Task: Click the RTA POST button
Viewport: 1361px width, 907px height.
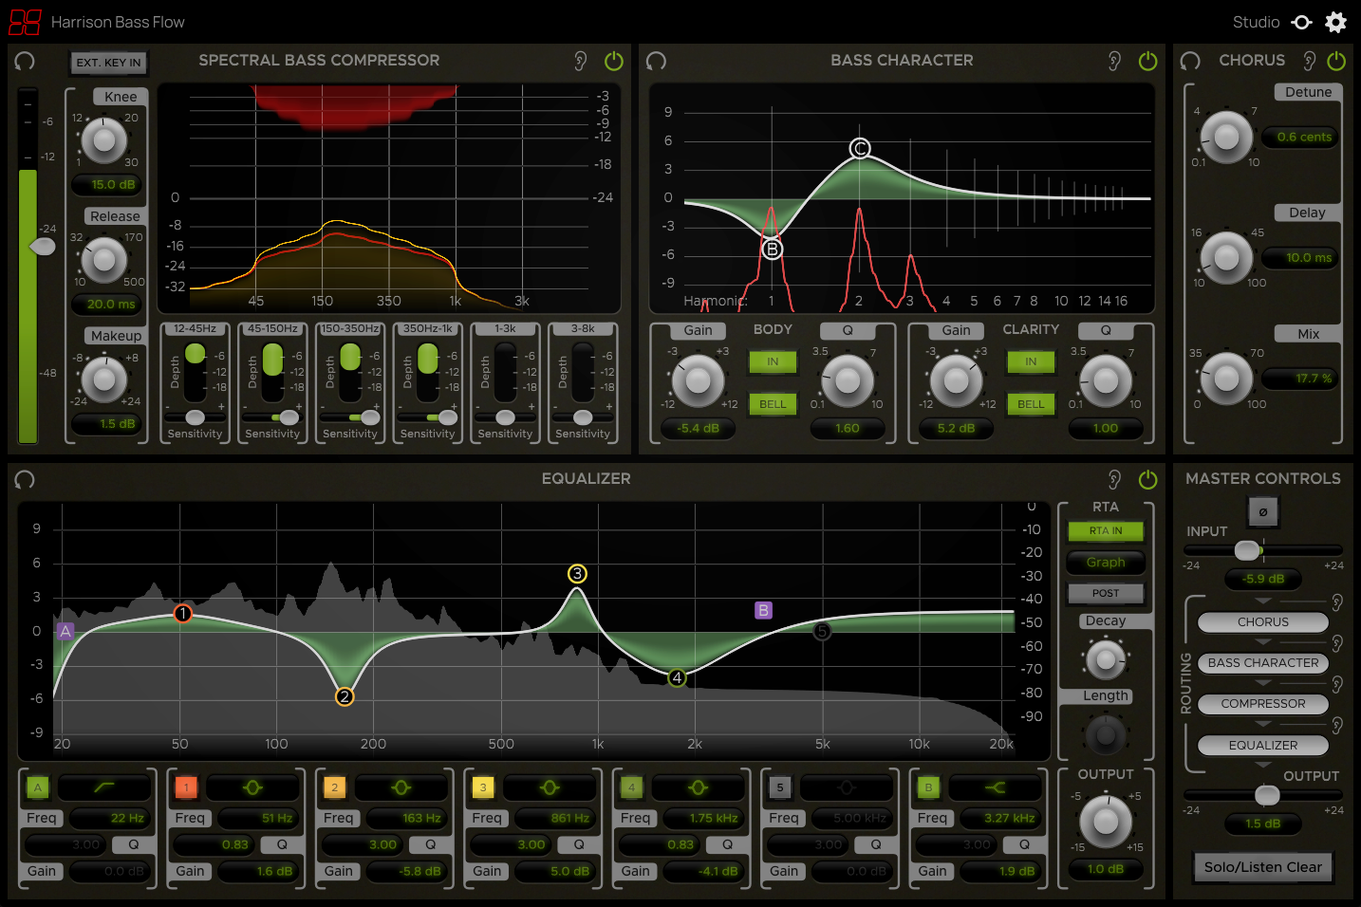Action: point(1106,594)
